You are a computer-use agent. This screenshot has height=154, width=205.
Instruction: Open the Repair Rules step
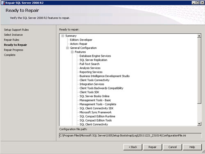(11, 40)
